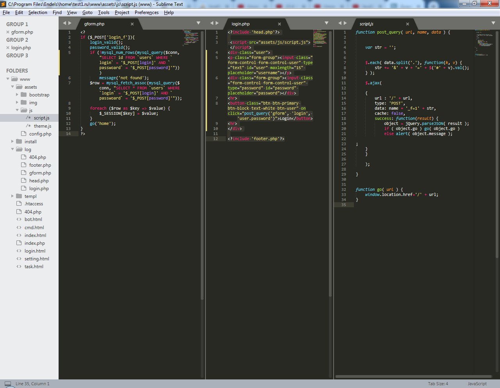Click script.js horizontal scrollbar
This screenshot has height=388, width=500.
(x=413, y=377)
